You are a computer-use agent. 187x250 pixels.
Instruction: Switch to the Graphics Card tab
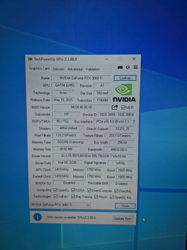click(x=39, y=69)
